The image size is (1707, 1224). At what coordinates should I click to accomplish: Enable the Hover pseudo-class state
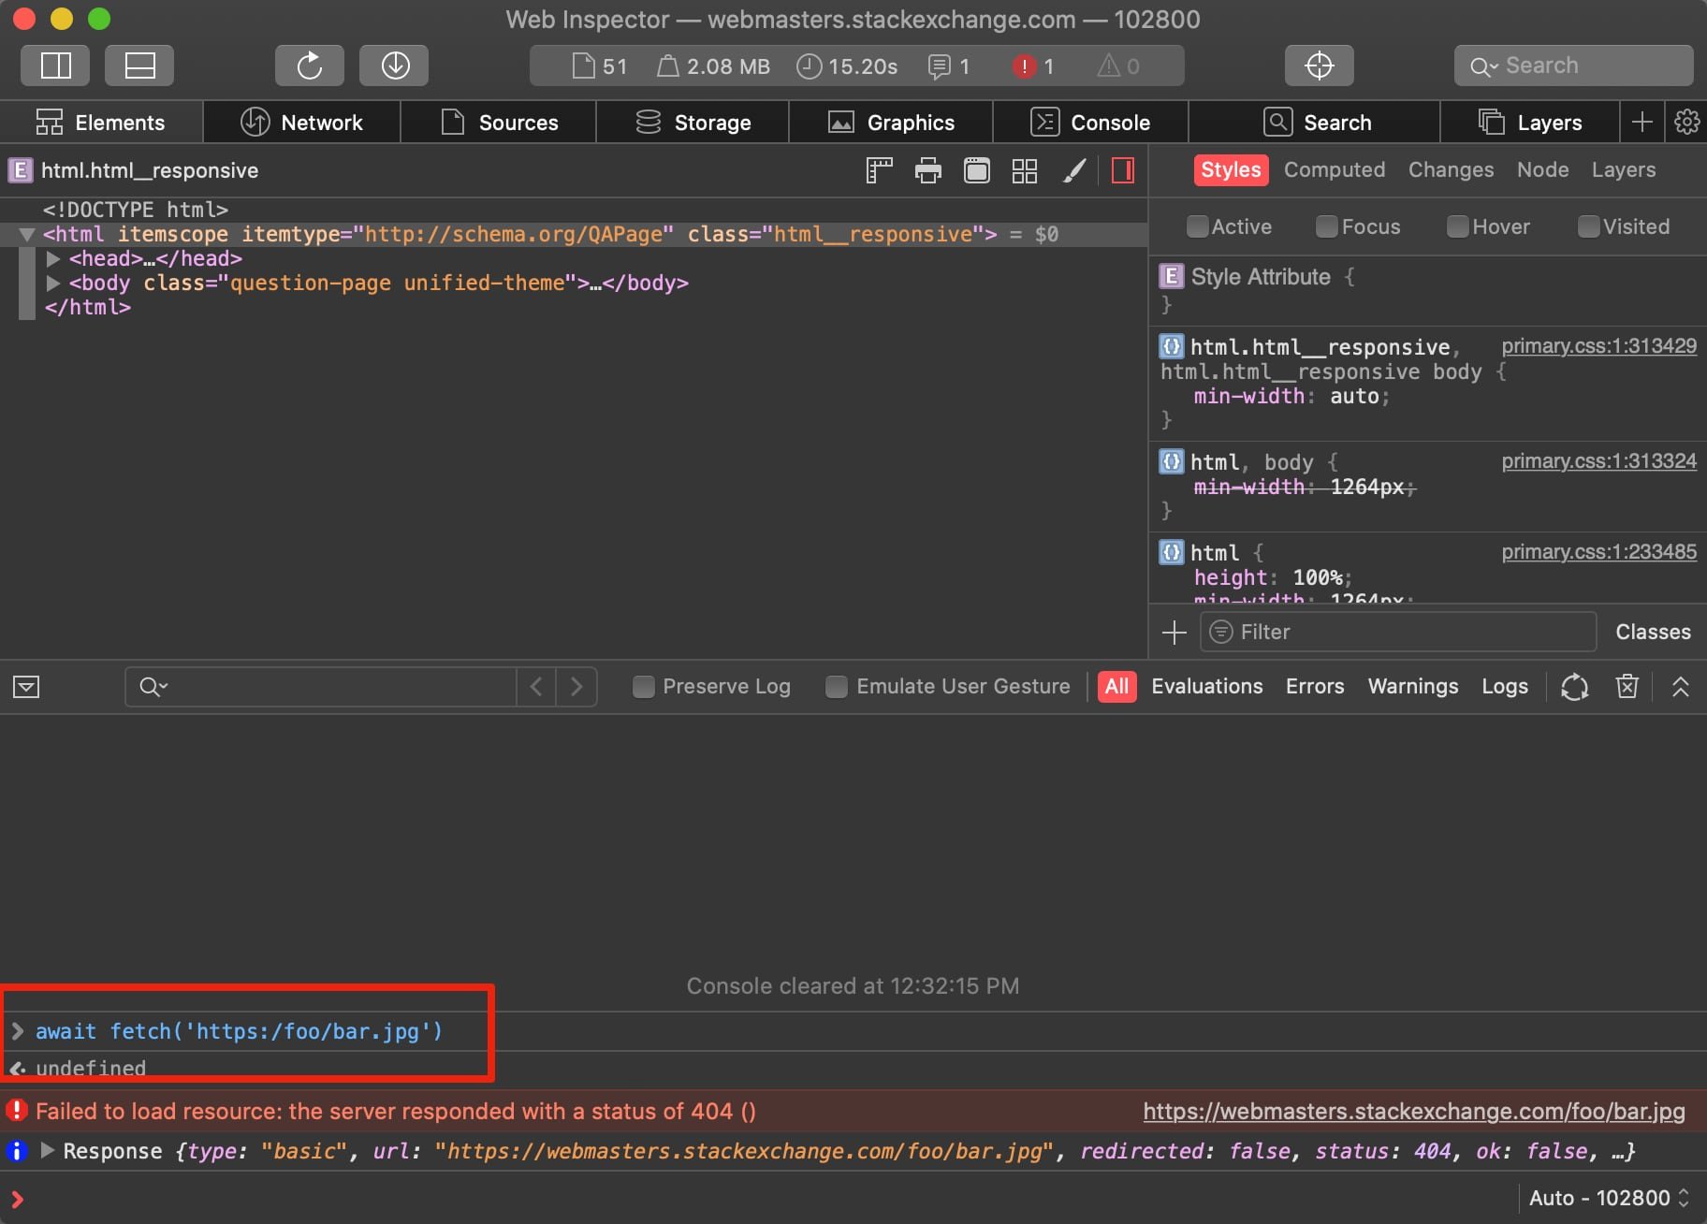tap(1457, 226)
